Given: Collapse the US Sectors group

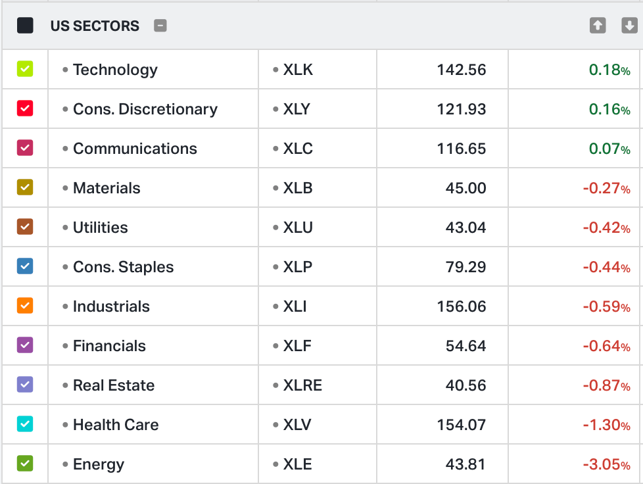Looking at the screenshot, I should coord(160,26).
